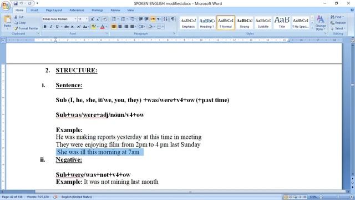Apply red font color
Screen dimensions: 355x200
click(x=102, y=27)
